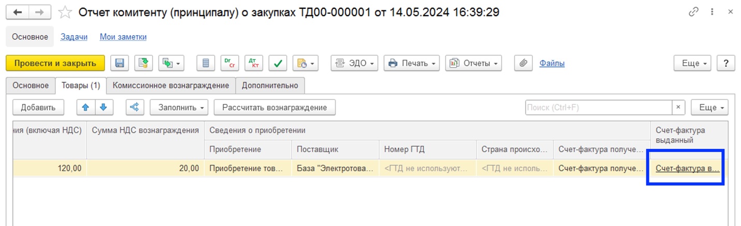Click the document structure list icon
Image resolution: width=741 pixels, height=226 pixels.
206,63
